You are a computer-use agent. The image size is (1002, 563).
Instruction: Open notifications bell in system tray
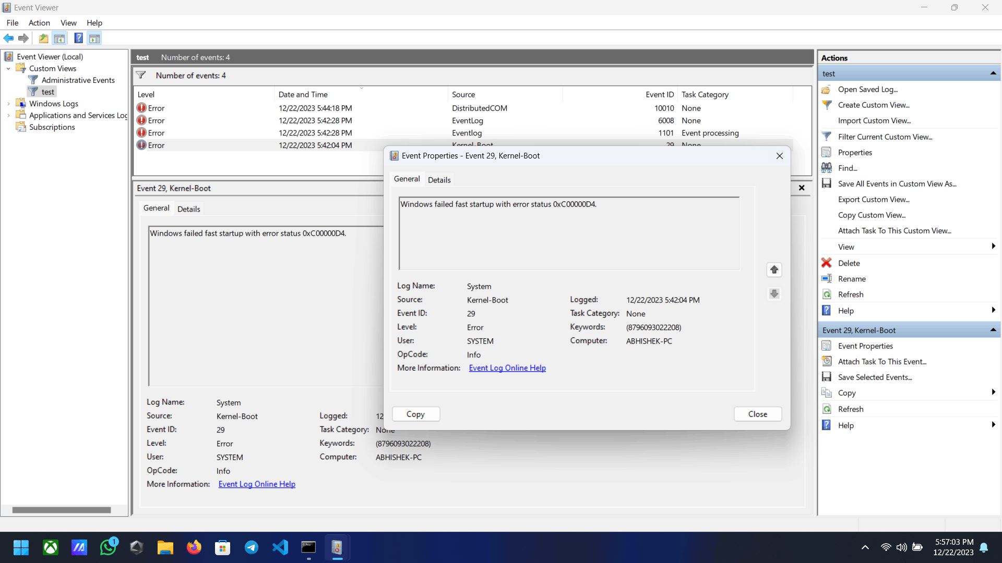point(984,547)
